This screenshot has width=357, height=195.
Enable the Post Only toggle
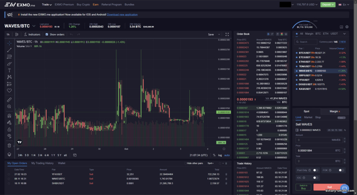(315, 170)
